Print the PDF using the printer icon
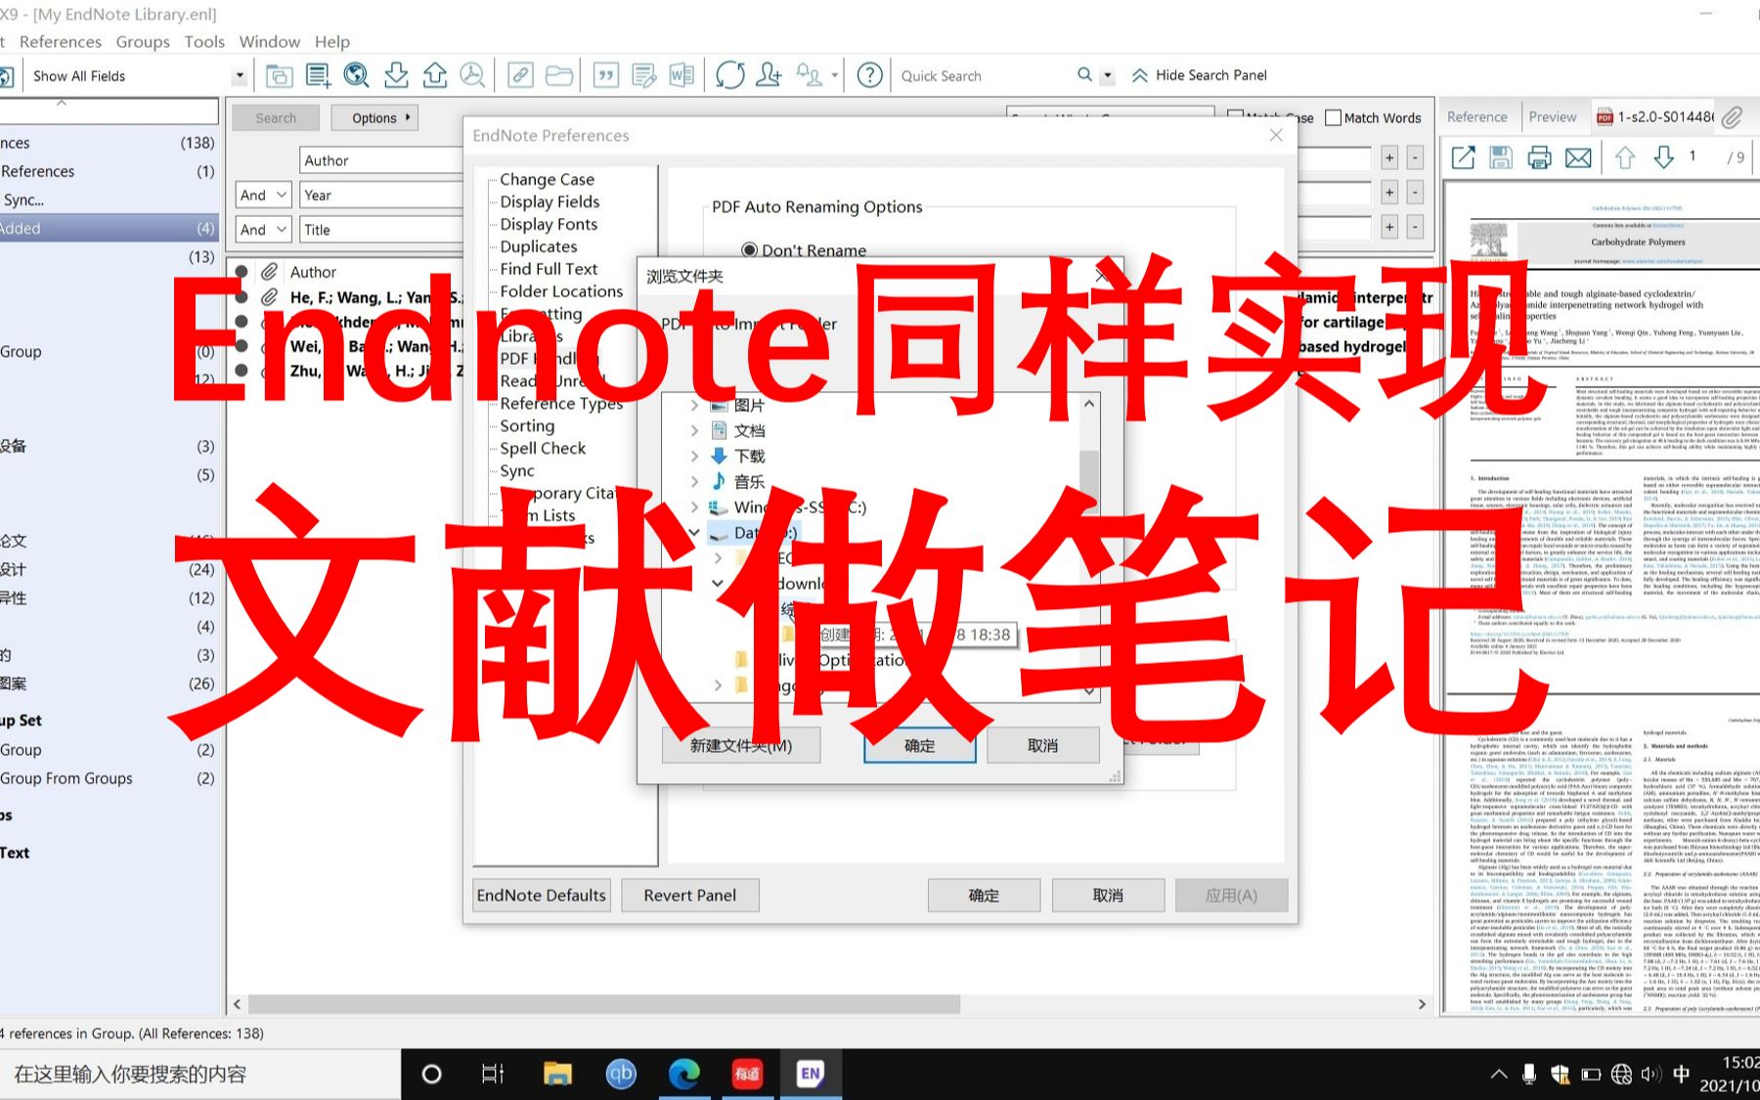Viewport: 1760px width, 1100px height. pos(1539,158)
